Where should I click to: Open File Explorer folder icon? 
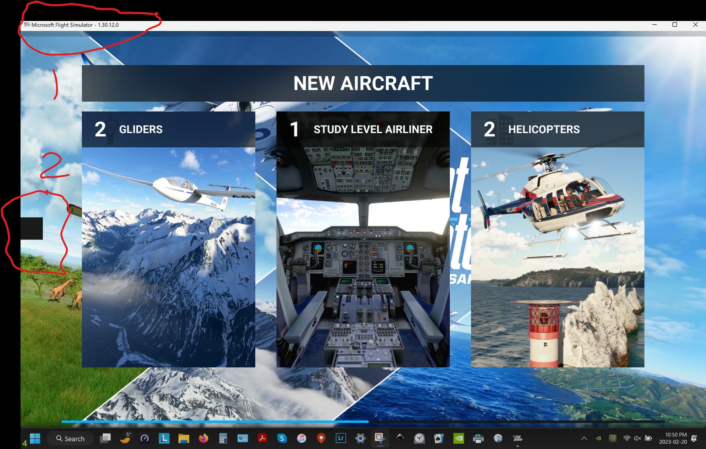coord(183,438)
